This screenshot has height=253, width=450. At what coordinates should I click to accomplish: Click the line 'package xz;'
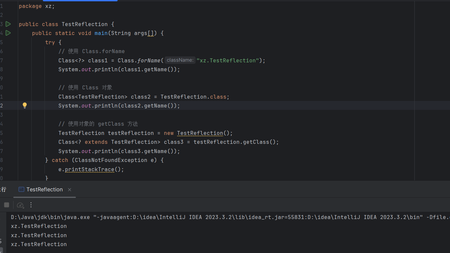pos(37,6)
